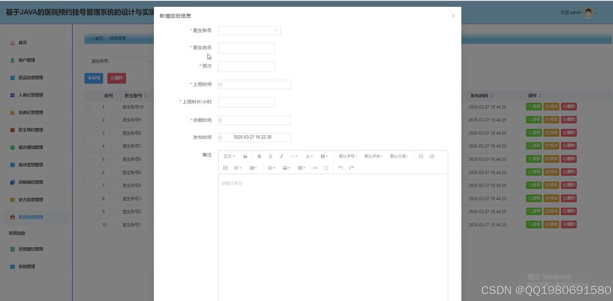Select the Bold icon in the editor toolbar
This screenshot has height=301, width=613.
click(x=259, y=156)
